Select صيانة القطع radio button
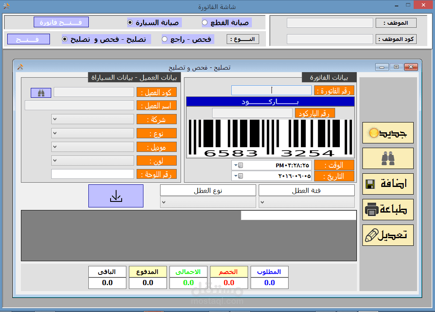Image resolution: width=435 pixels, height=312 pixels. pyautogui.click(x=204, y=23)
